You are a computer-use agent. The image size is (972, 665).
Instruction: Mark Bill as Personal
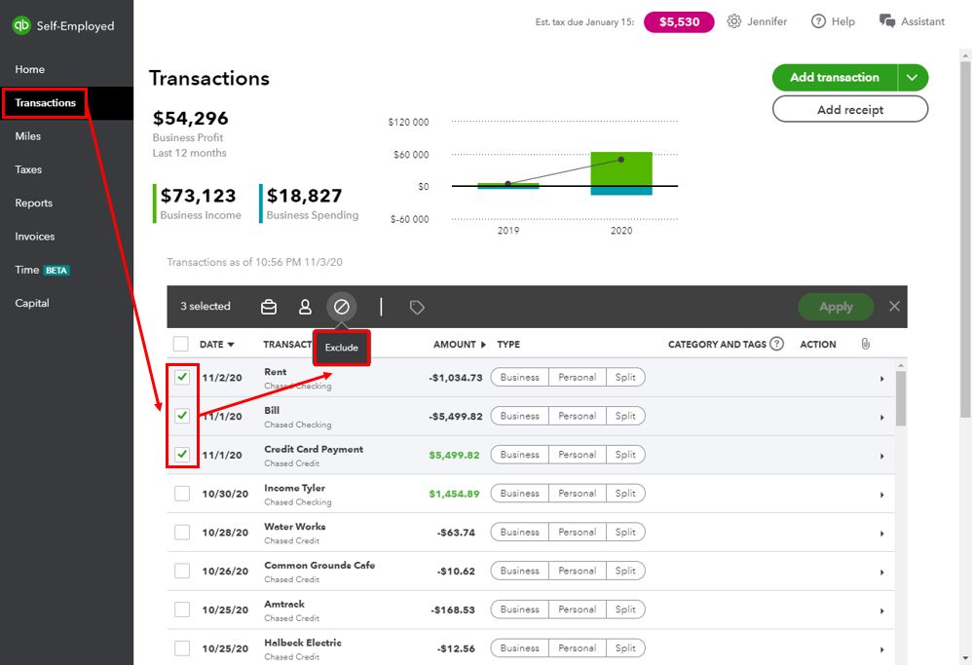click(578, 416)
